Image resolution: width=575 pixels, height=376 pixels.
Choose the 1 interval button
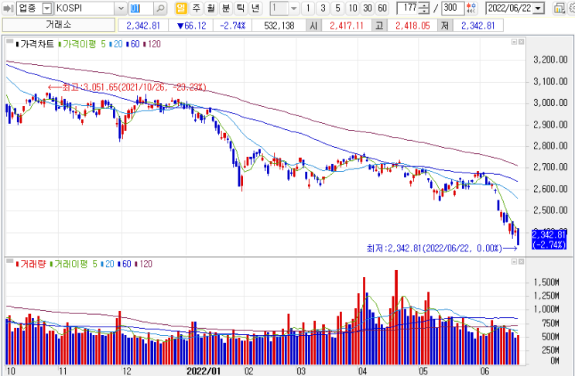point(308,8)
